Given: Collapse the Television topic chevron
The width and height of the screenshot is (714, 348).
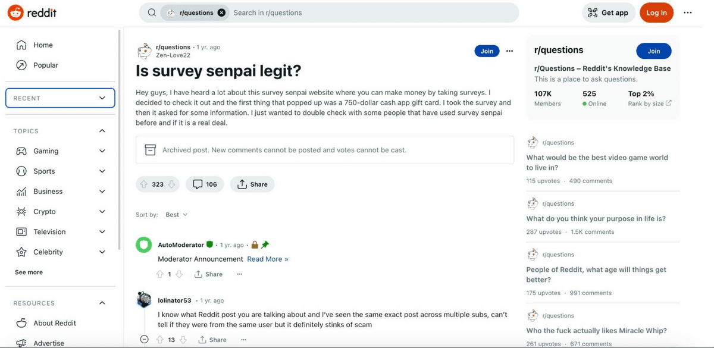Looking at the screenshot, I should point(101,231).
